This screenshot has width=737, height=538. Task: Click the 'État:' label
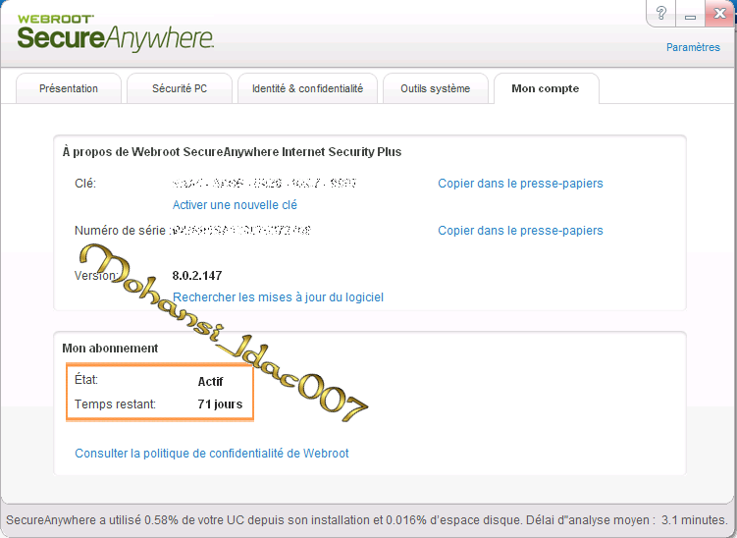[x=86, y=380]
